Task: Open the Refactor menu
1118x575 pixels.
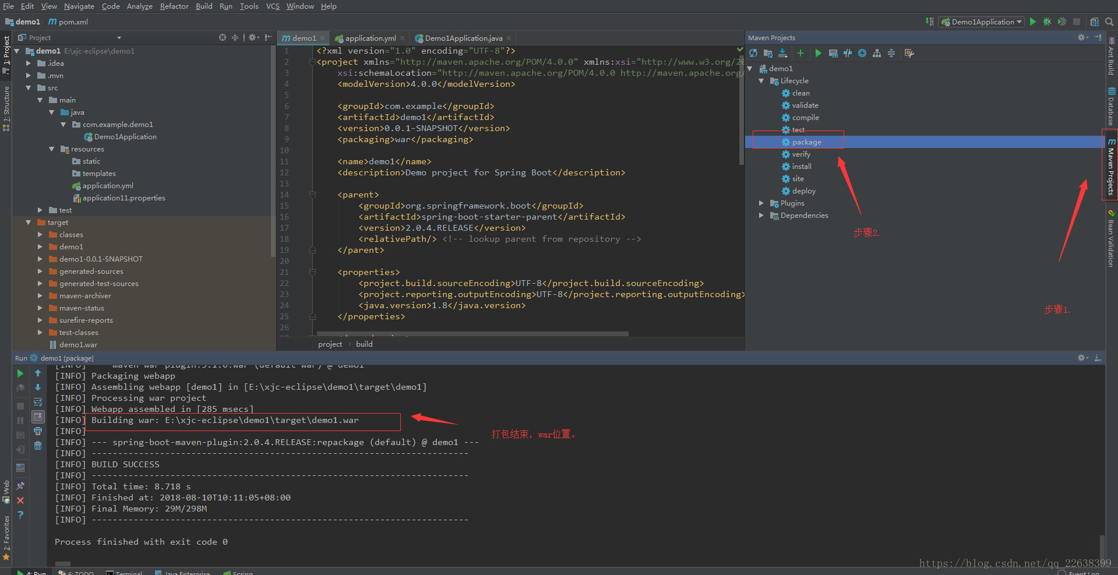Action: click(174, 6)
